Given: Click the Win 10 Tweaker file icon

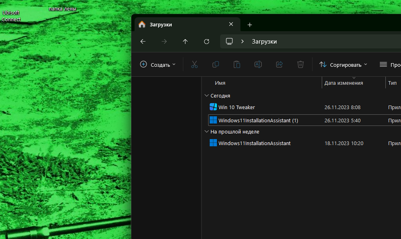Looking at the screenshot, I should (213, 107).
